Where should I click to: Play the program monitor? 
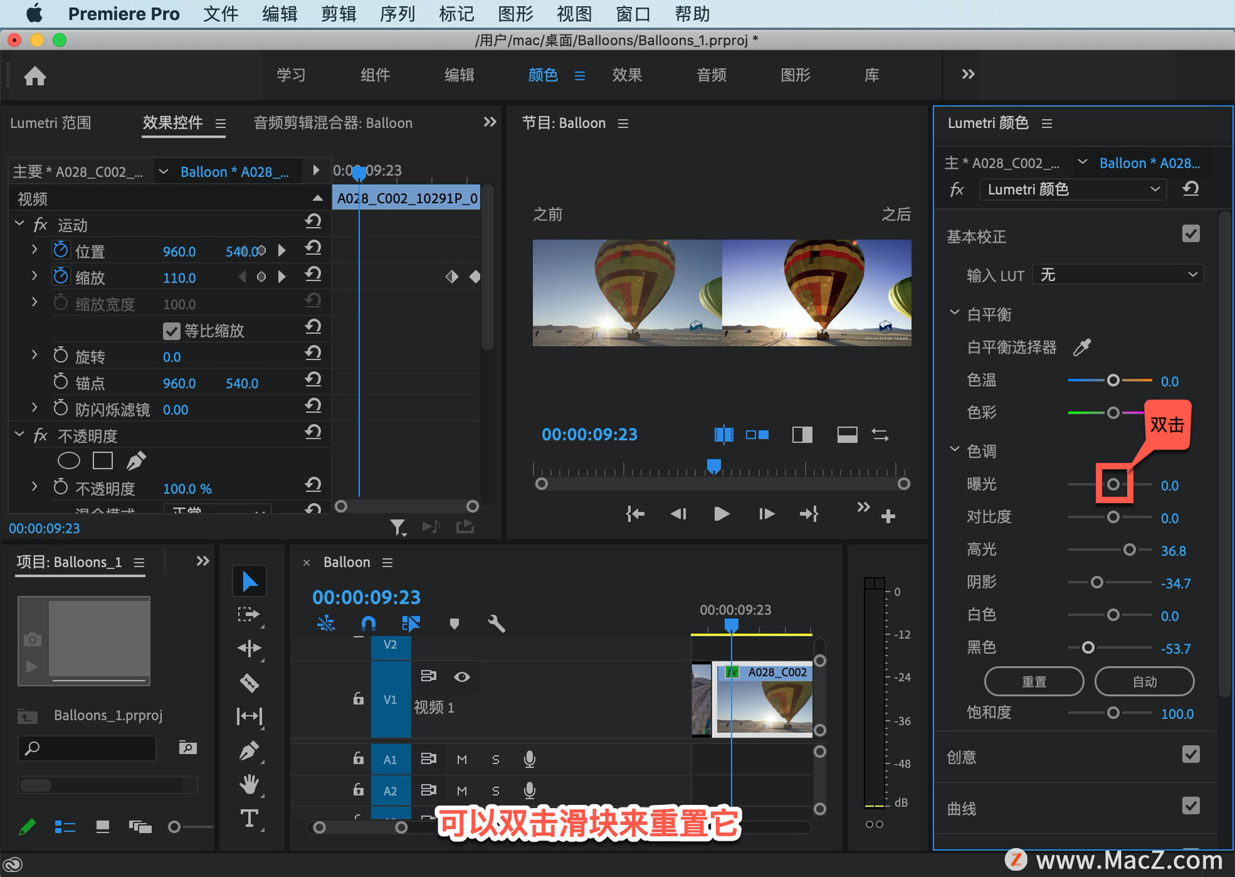(722, 513)
